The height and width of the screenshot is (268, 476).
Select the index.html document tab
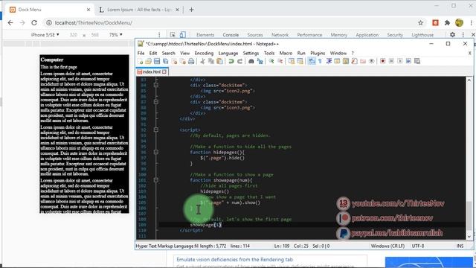[x=152, y=71]
